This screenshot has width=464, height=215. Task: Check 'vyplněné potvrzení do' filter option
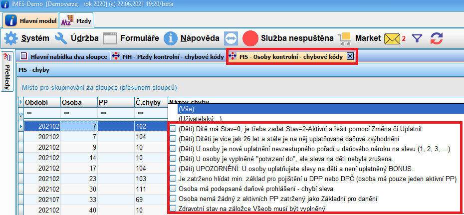click(x=173, y=159)
